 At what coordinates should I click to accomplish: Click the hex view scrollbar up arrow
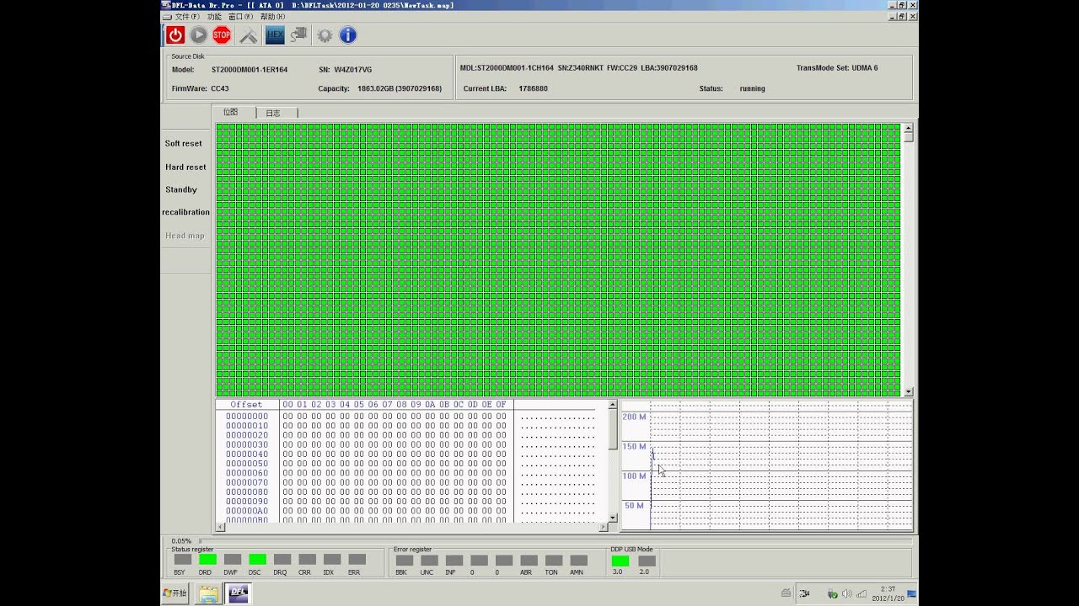pos(612,406)
